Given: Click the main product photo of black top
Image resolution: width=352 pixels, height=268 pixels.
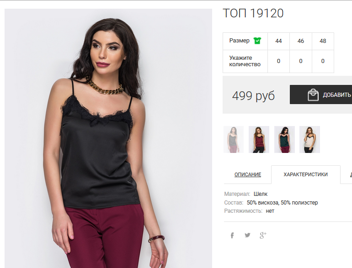Looking at the screenshot, I should coord(108,138).
